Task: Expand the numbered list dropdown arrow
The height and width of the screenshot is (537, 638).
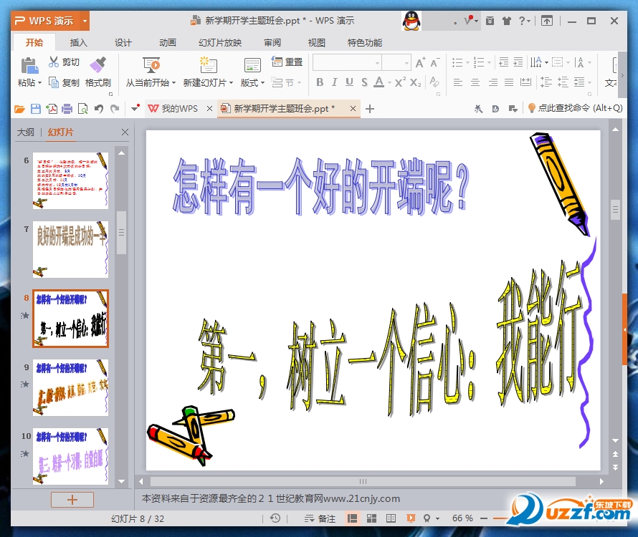Action: tap(489, 62)
